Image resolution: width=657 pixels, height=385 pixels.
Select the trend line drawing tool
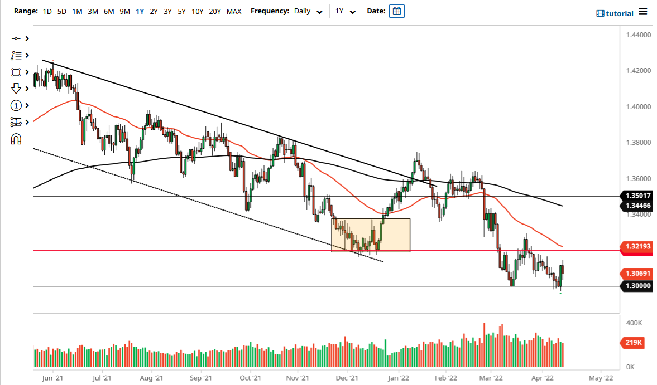16,39
